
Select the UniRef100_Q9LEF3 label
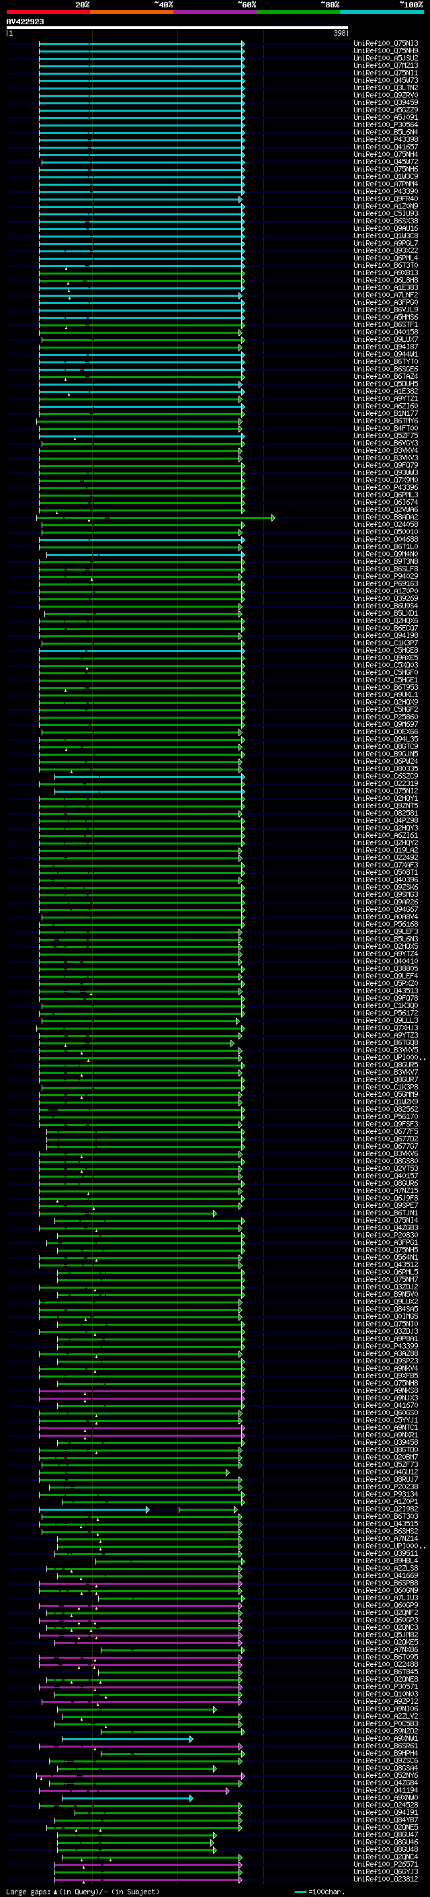[x=386, y=931]
